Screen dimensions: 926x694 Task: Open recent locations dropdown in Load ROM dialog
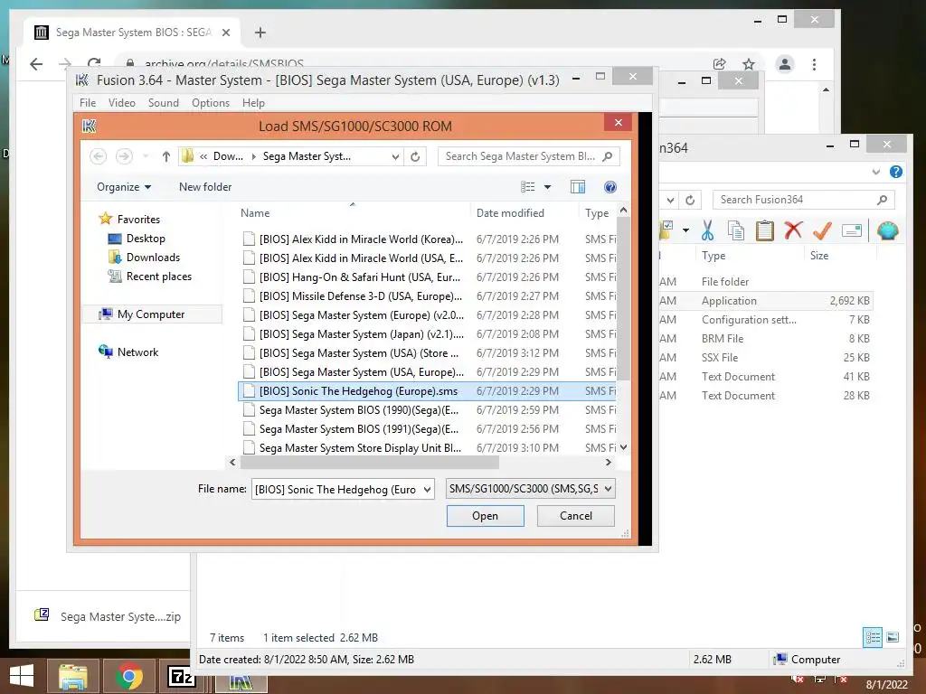(x=146, y=156)
